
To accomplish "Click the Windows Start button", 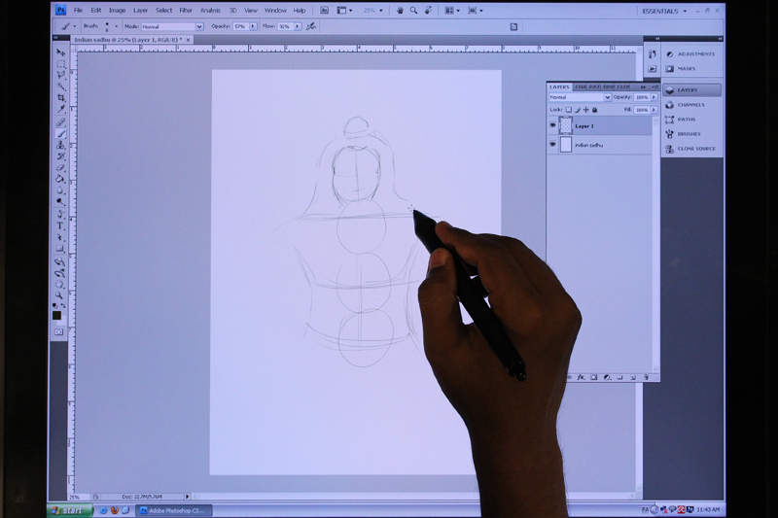I will 71,509.
